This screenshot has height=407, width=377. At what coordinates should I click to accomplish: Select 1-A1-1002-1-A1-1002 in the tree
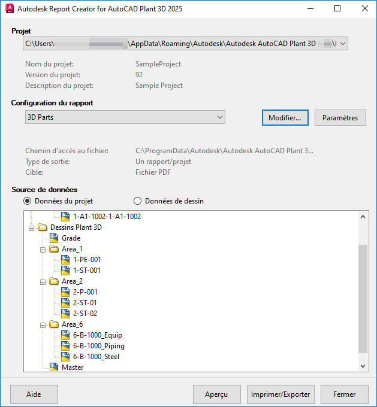tap(107, 217)
